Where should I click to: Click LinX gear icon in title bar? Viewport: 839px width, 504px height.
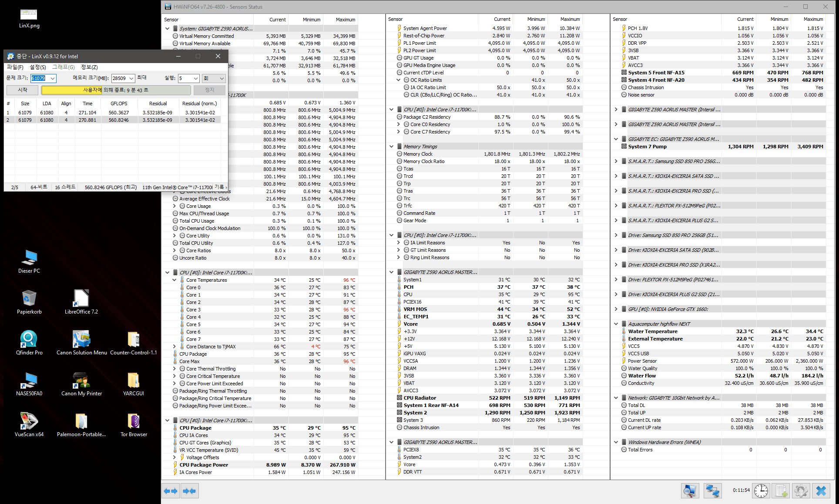pyautogui.click(x=11, y=56)
